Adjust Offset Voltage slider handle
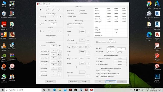Image resolution: width=163 pixels, height=92 pixels. click(x=76, y=43)
